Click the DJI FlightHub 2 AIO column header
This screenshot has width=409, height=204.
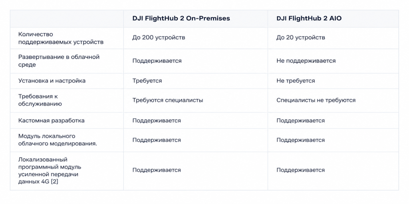(309, 18)
